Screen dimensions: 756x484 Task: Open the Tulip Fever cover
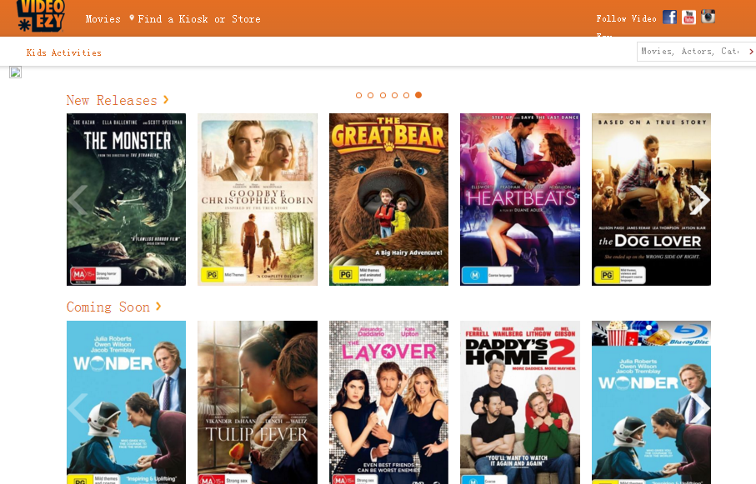coord(258,402)
